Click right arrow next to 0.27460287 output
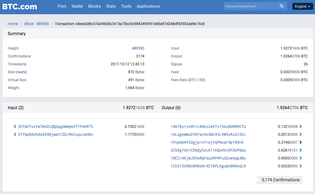Image resolution: width=315 pixels, height=194 pixels. pyautogui.click(x=301, y=142)
